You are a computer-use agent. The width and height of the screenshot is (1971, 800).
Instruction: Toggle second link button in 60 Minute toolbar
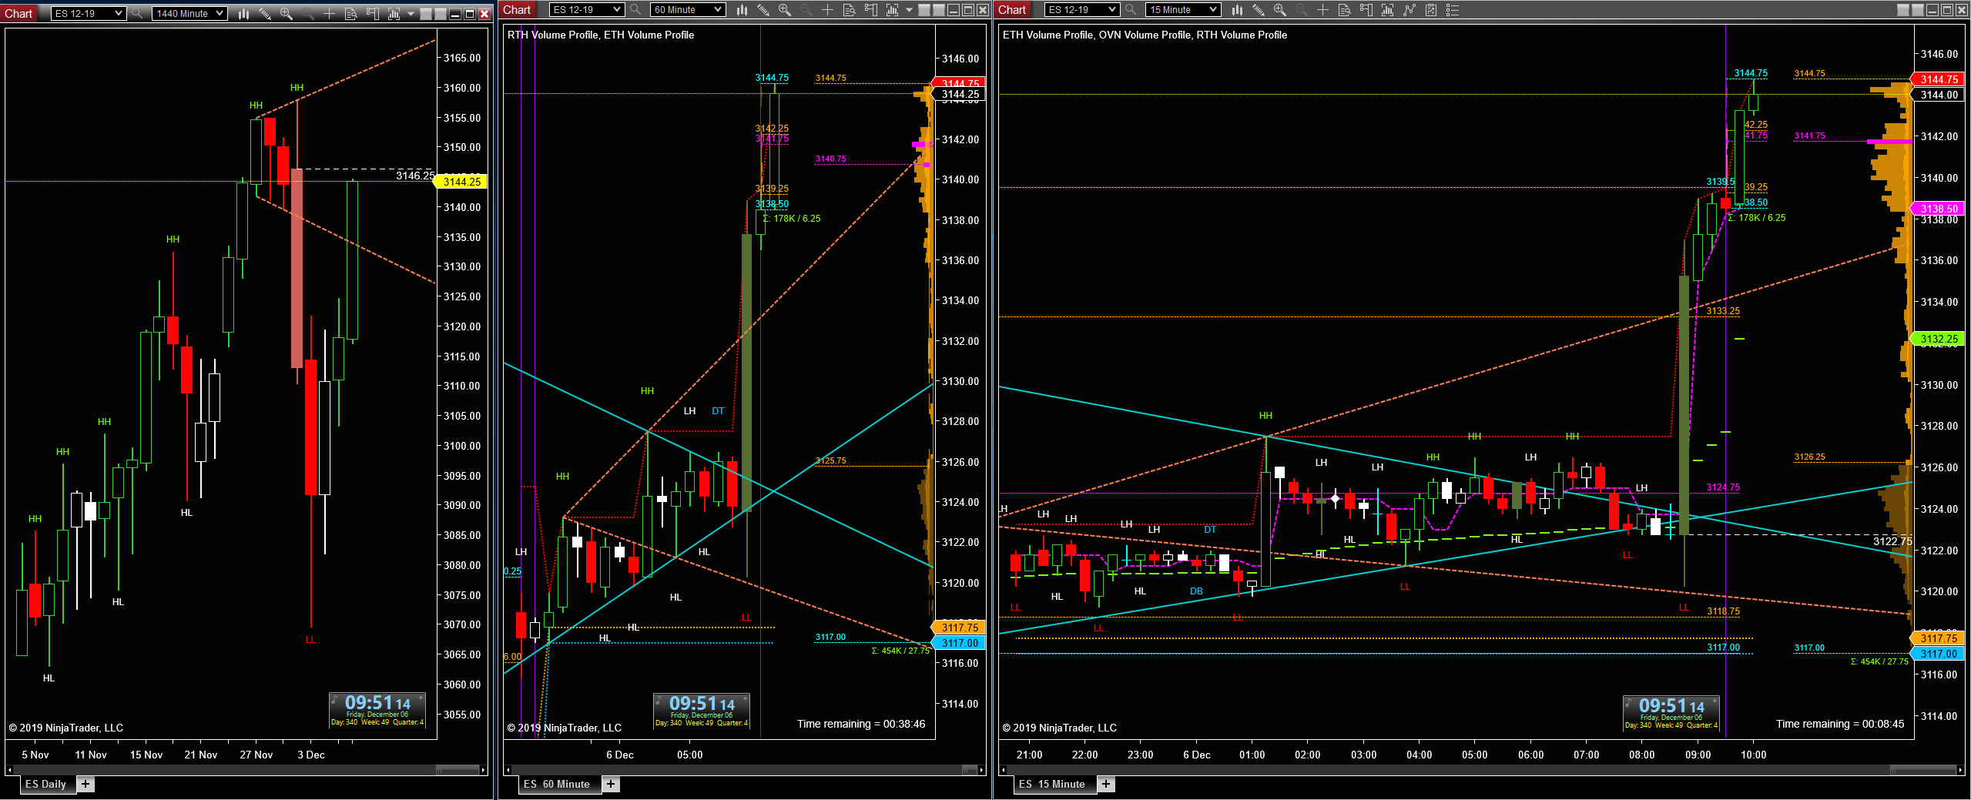[x=939, y=10]
